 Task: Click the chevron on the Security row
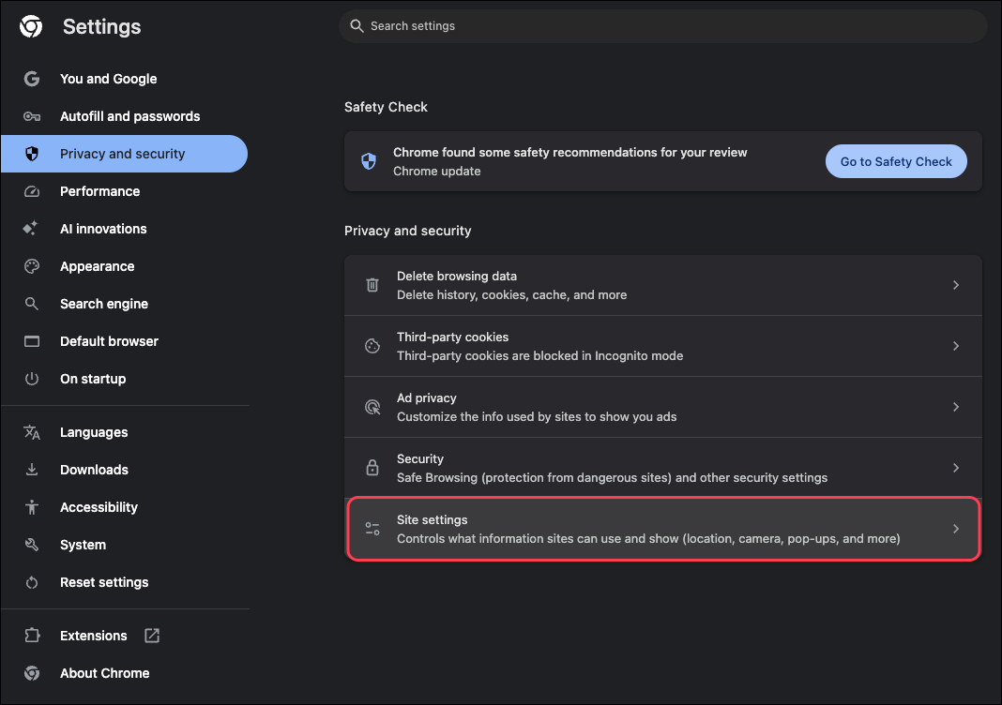point(956,468)
